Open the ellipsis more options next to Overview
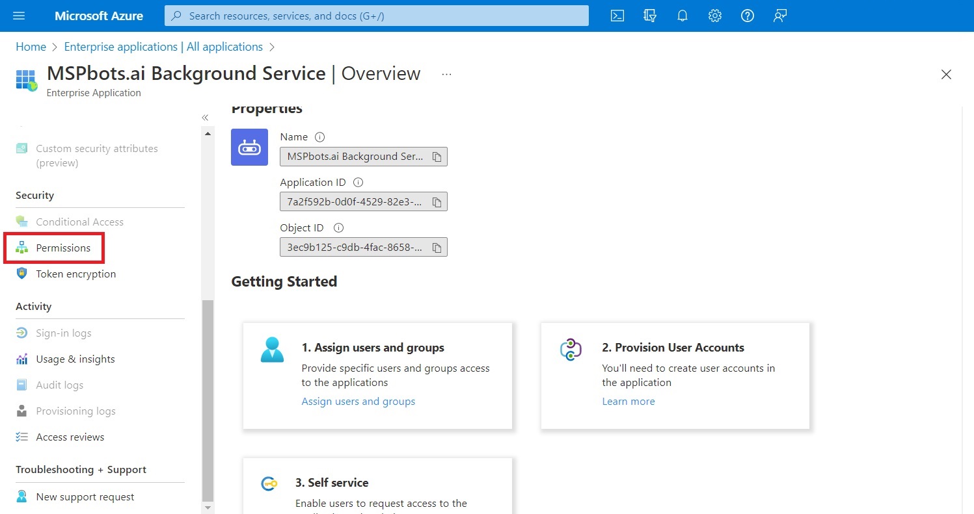The image size is (974, 514). (x=446, y=75)
